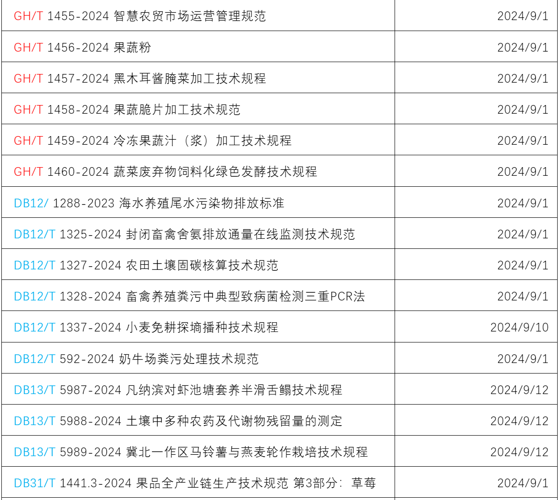Select DB13/T 5989-2024 冀北一作区马铃薯 entry

pyautogui.click(x=191, y=452)
